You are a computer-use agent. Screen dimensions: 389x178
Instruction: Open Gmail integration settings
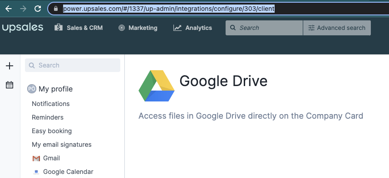pos(51,158)
